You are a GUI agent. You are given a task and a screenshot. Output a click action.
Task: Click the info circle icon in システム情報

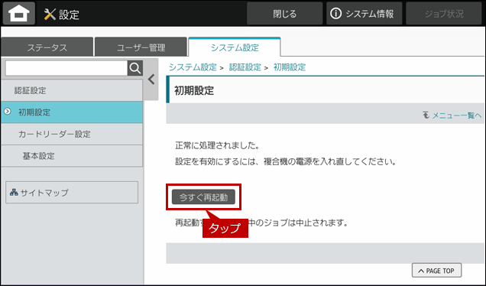pyautogui.click(x=335, y=13)
